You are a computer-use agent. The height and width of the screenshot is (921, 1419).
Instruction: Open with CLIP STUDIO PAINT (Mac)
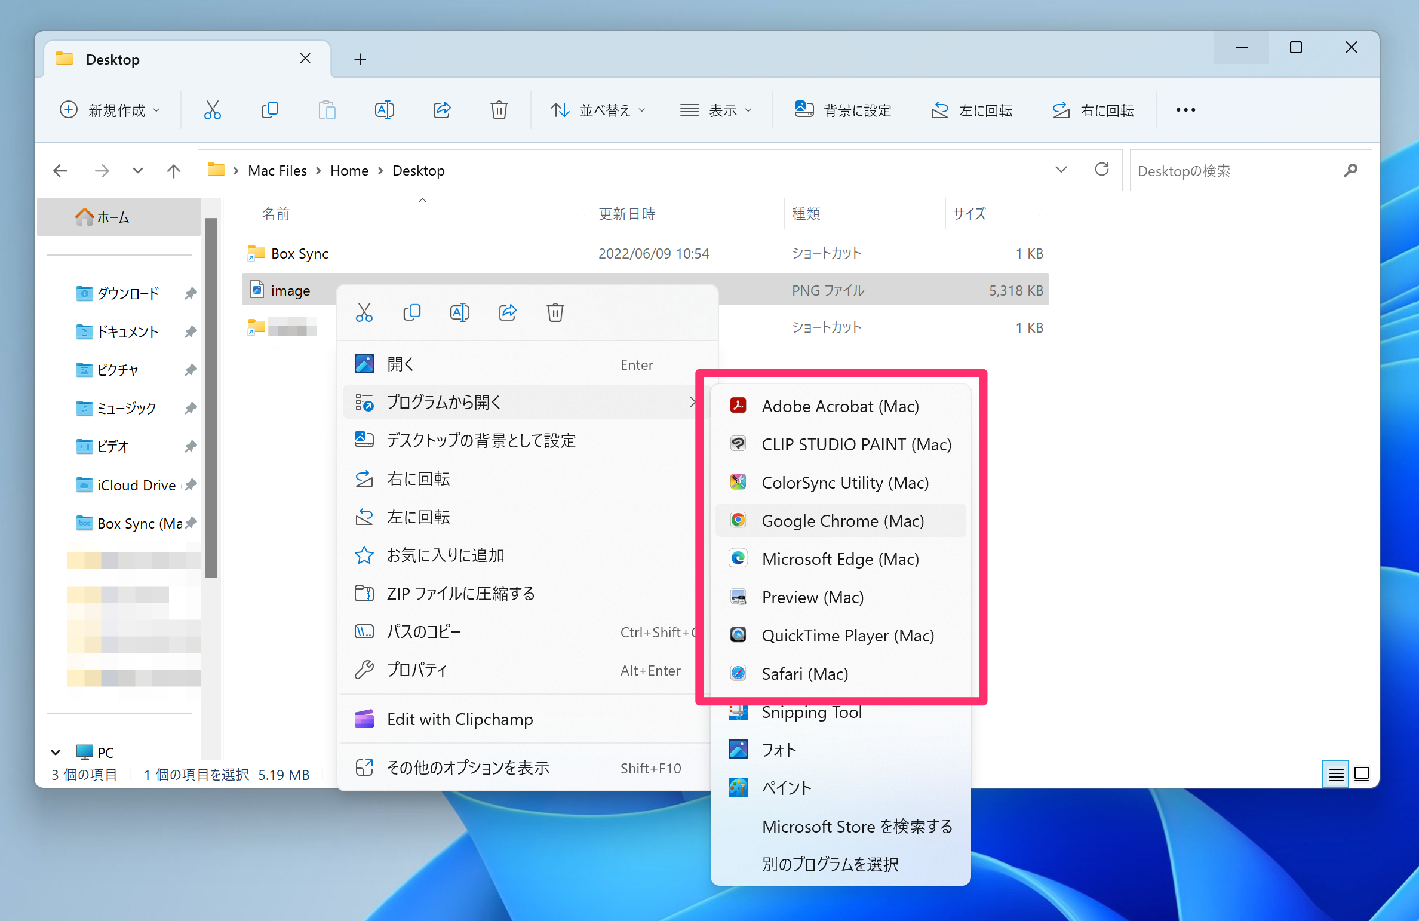click(841, 444)
